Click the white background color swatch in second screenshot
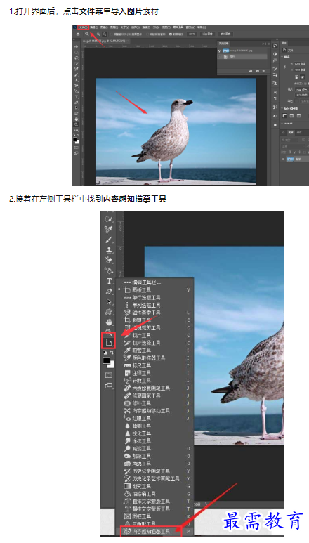 coord(112,365)
